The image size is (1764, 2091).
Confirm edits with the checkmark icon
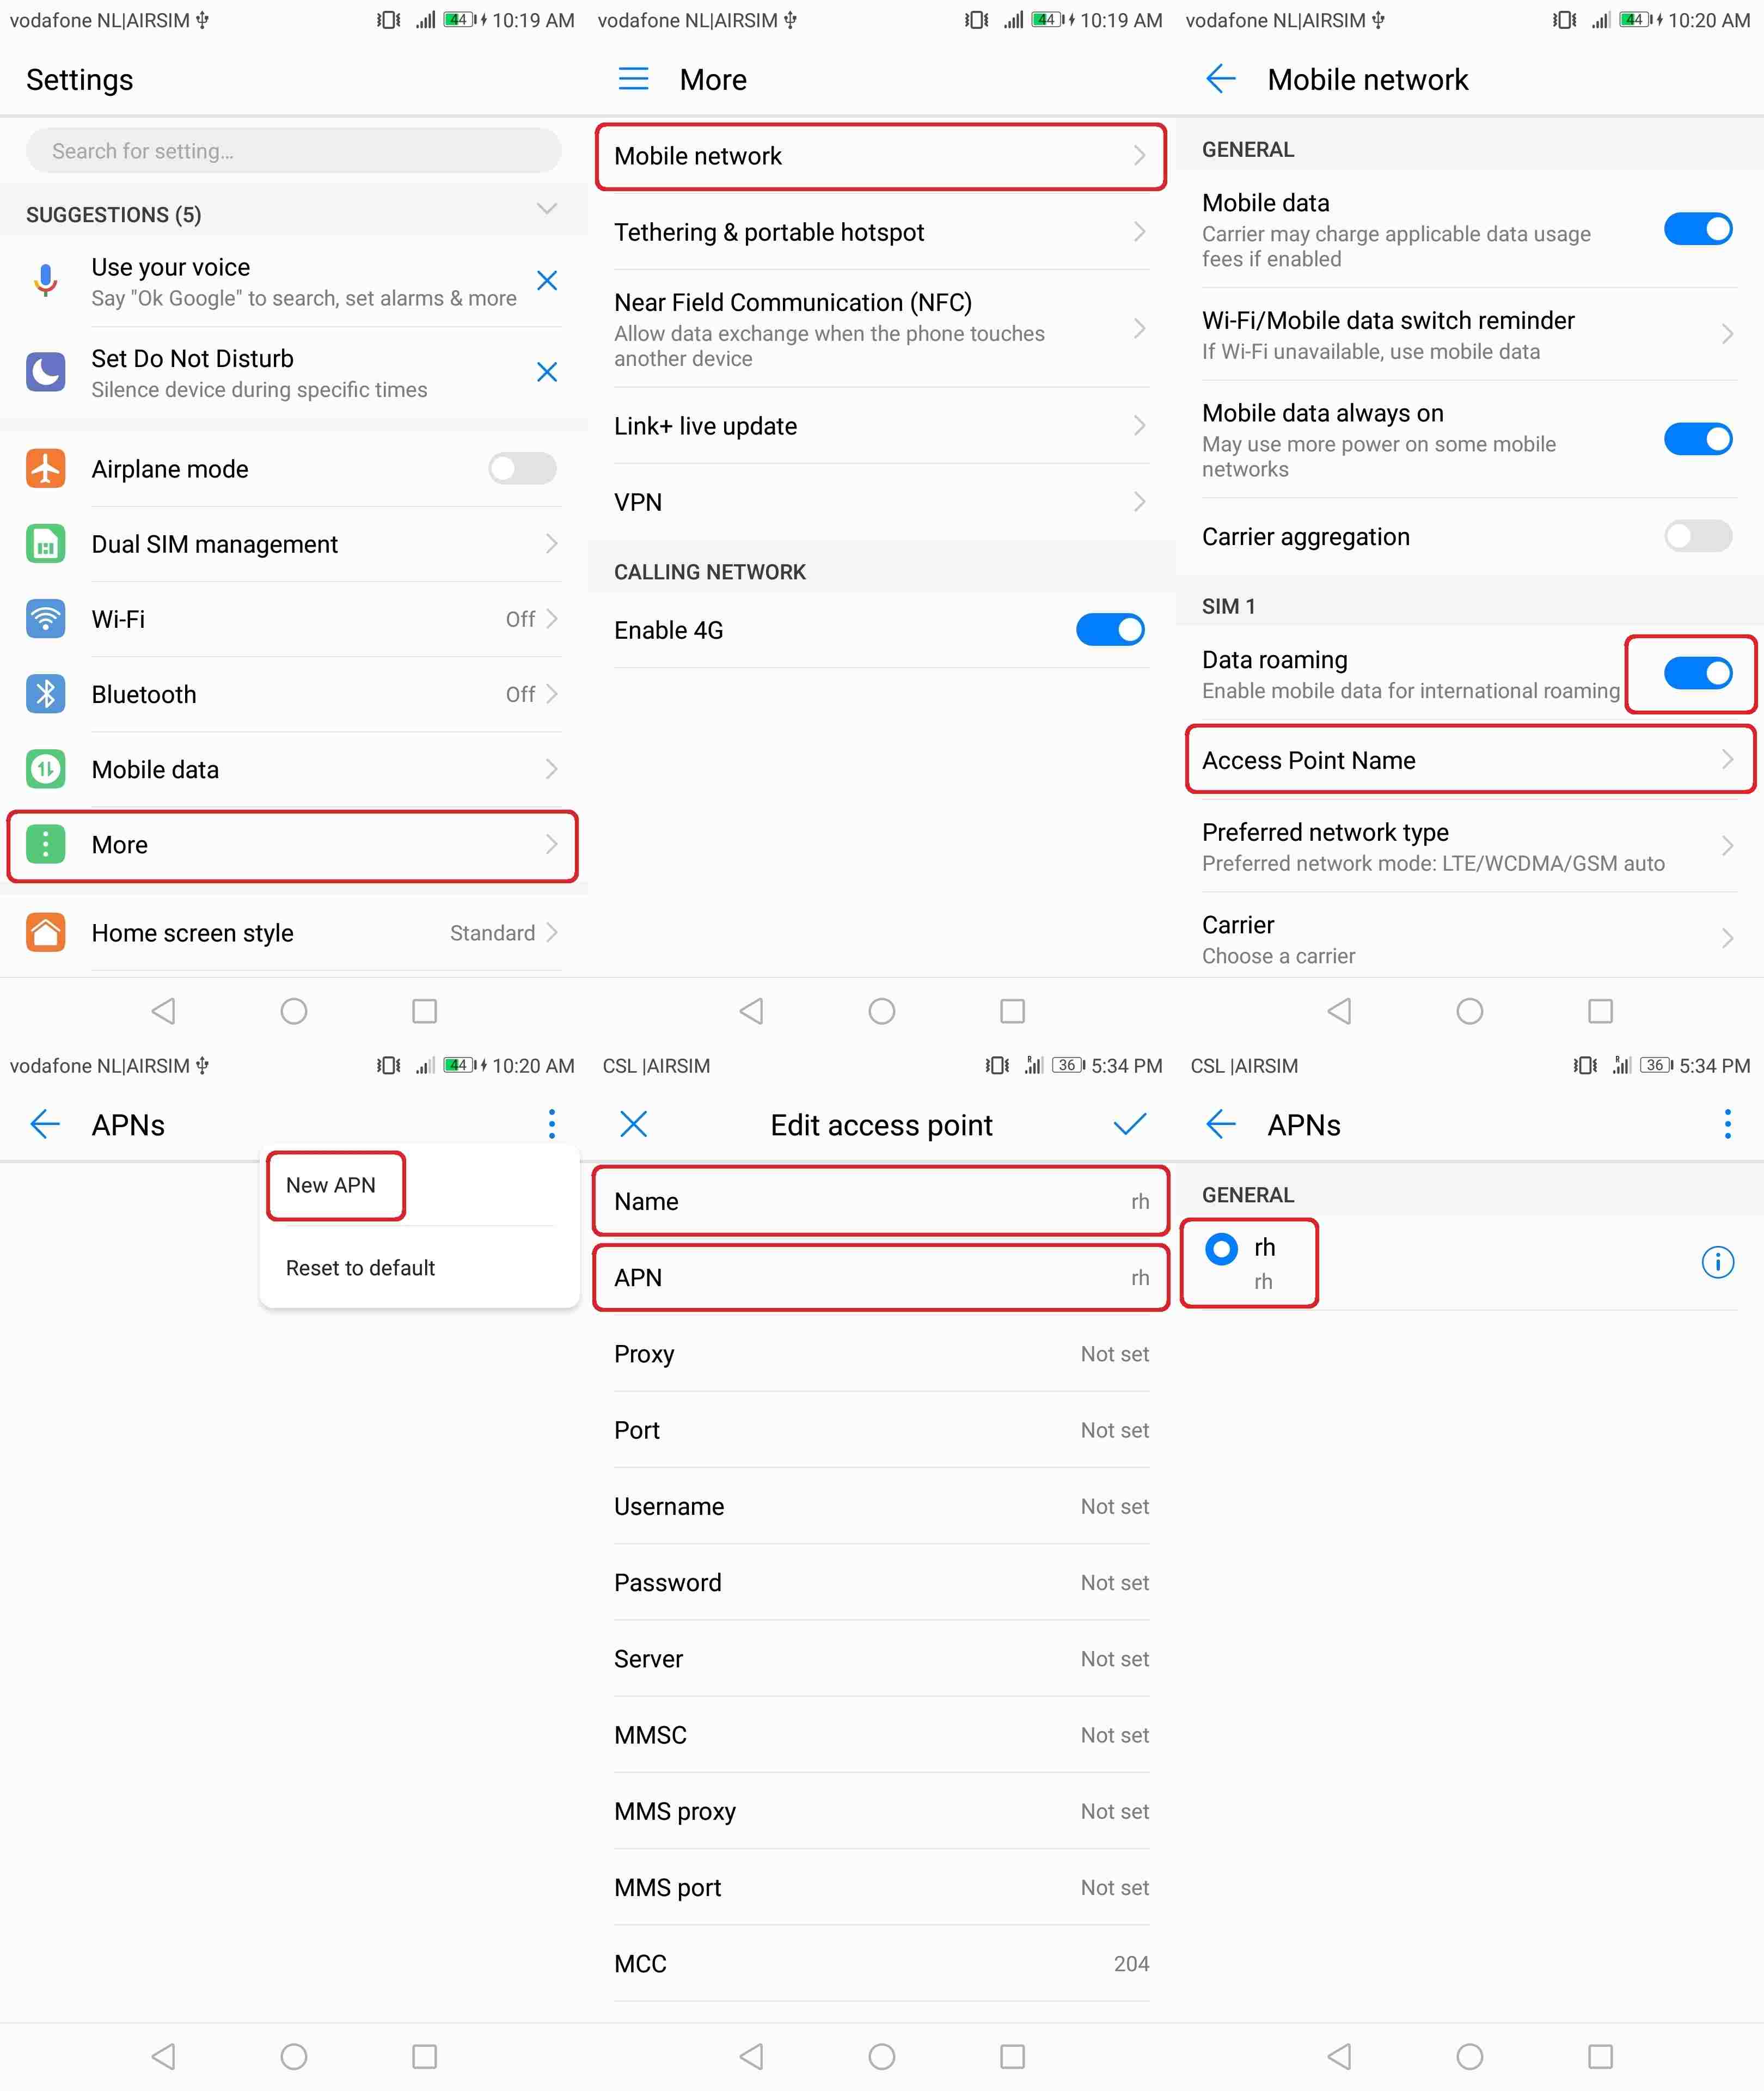click(x=1129, y=1124)
